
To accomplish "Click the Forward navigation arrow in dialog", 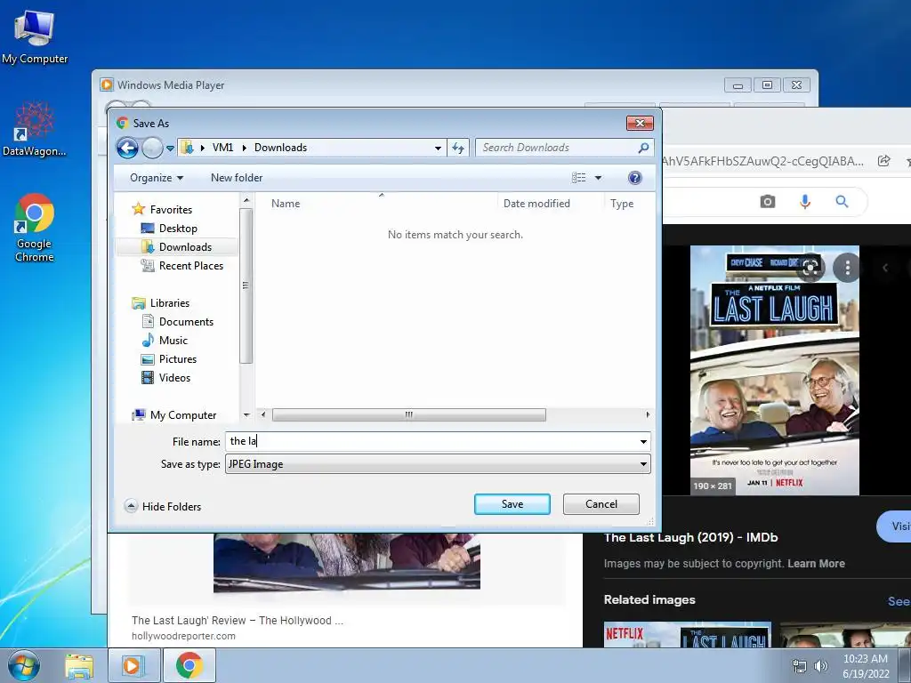I will tap(152, 149).
